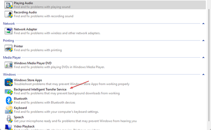Open the Keyboard troubleshooter icon
The image size is (211, 130).
[x=9, y=110]
